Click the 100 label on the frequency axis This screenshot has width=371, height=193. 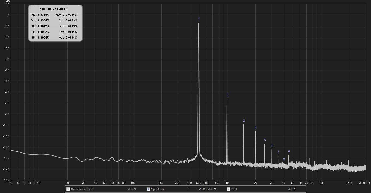coord(133,183)
